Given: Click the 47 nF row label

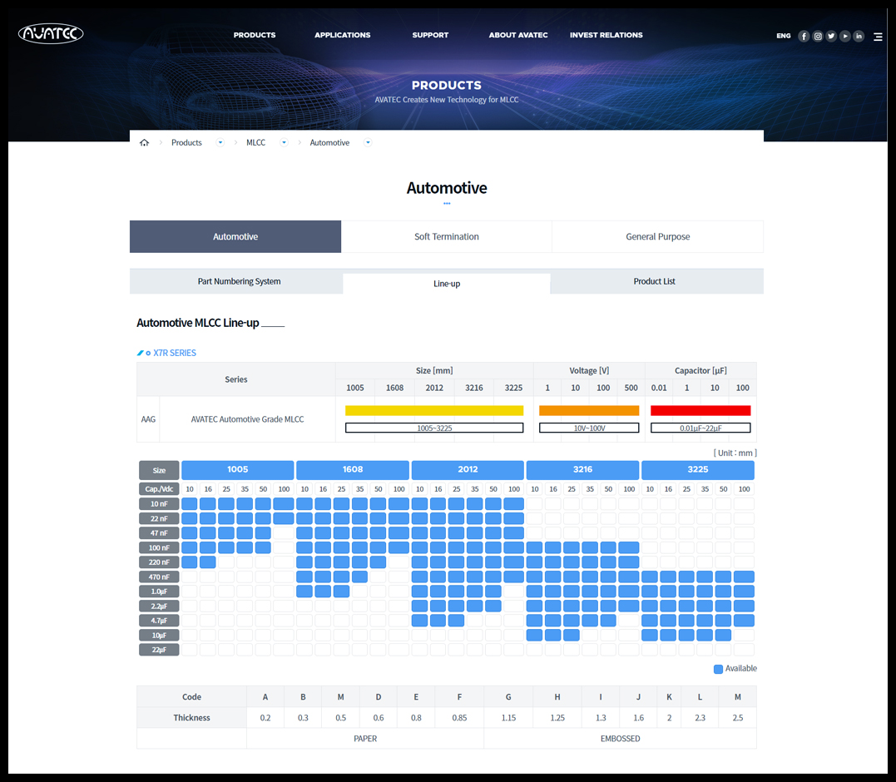Looking at the screenshot, I should point(159,533).
